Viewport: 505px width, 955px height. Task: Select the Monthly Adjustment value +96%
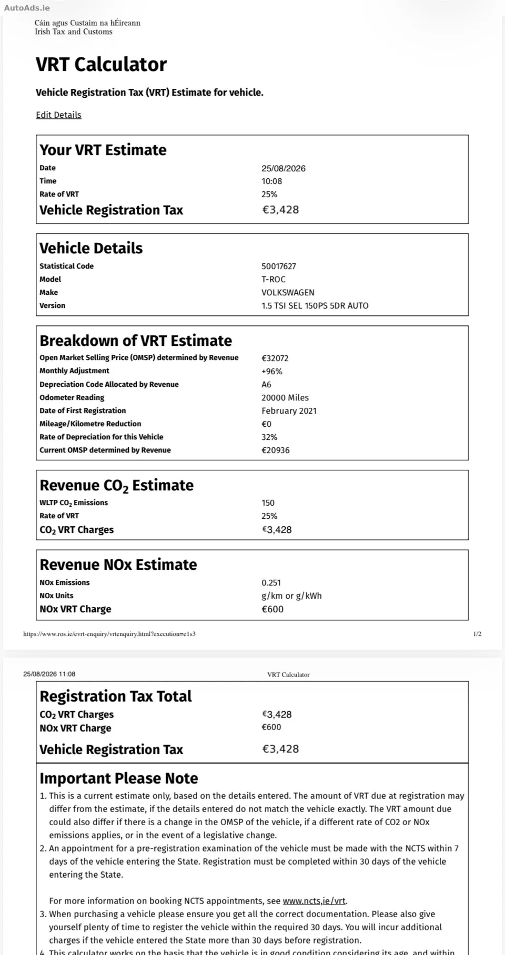272,371
